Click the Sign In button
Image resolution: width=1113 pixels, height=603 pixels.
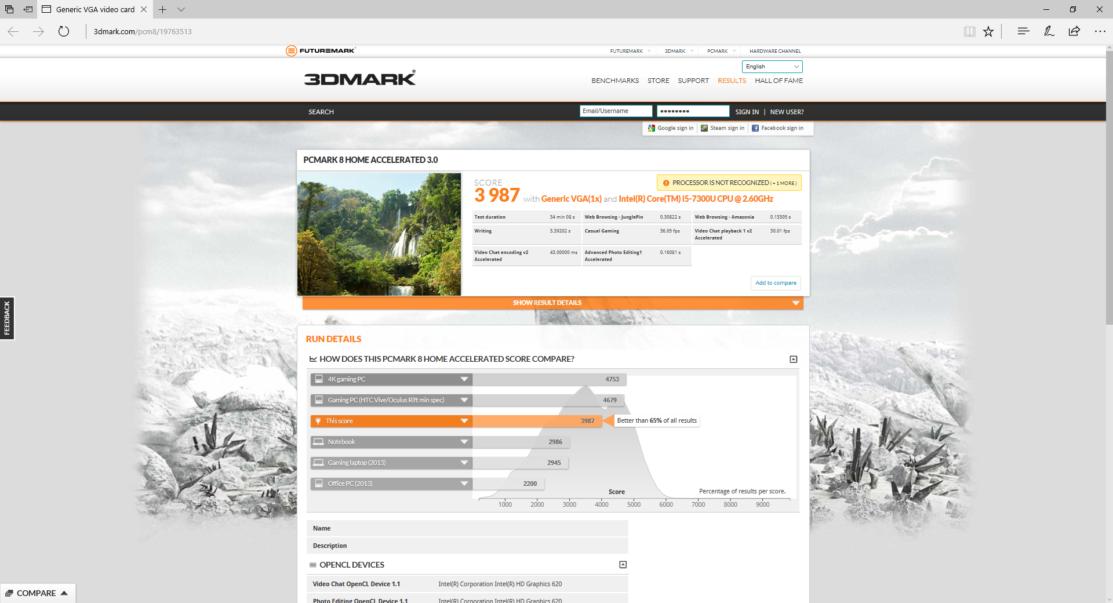pyautogui.click(x=747, y=112)
